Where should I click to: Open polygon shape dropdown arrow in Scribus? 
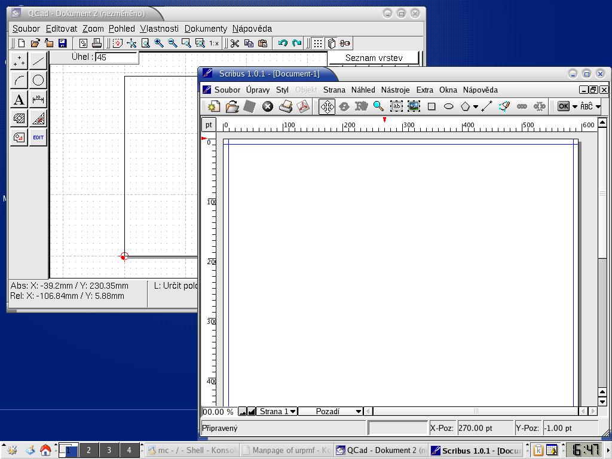tap(475, 106)
